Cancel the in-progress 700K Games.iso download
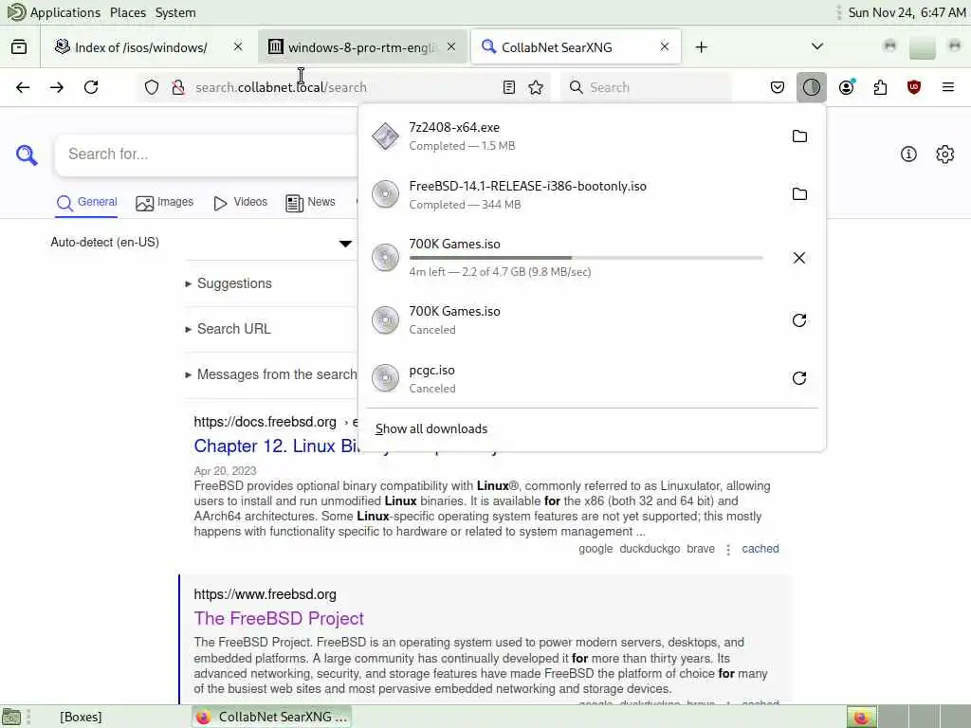 coord(799,258)
